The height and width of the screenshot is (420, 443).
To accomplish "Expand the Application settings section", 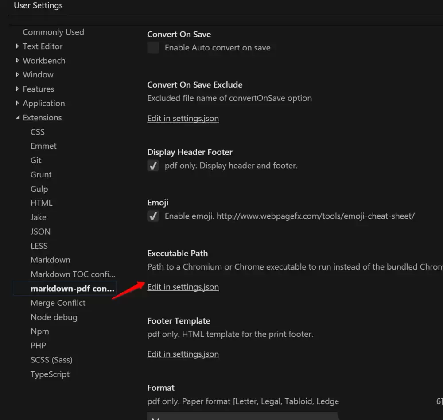I will 44,103.
